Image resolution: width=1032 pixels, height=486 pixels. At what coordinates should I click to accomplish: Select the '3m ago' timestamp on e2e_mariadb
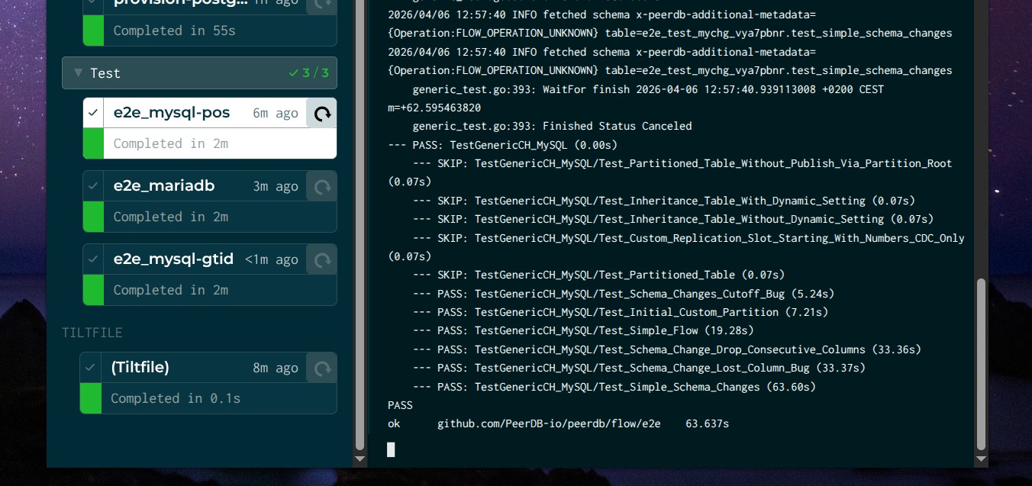[276, 186]
